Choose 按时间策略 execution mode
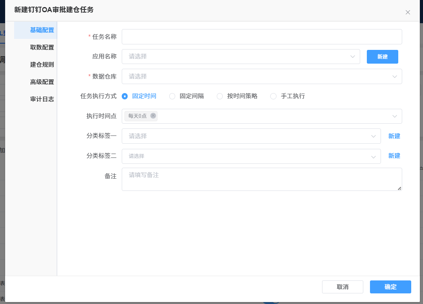Image resolution: width=423 pixels, height=304 pixels. click(220, 96)
